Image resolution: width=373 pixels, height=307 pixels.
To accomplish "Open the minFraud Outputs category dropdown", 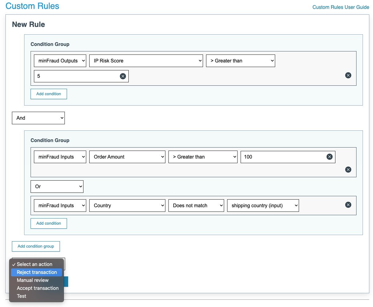I will [60, 61].
